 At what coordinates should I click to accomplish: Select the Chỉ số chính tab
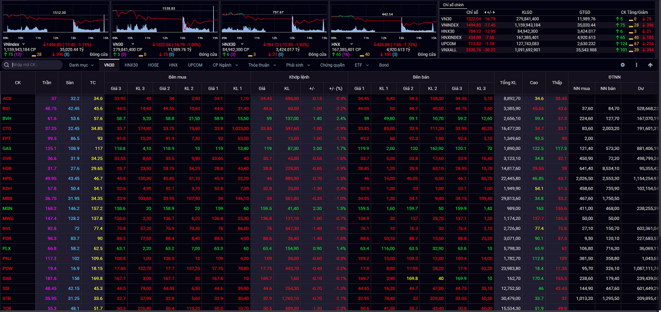coord(454,4)
